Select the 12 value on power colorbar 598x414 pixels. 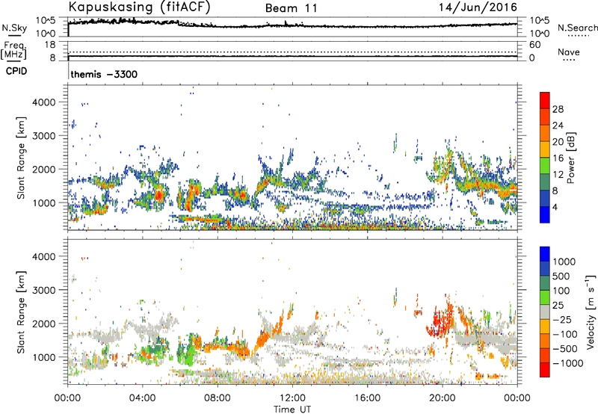point(558,175)
